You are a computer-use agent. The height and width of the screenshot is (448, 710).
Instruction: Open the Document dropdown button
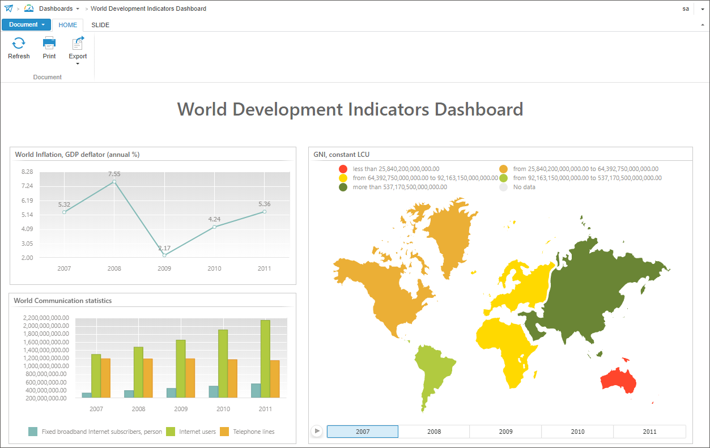click(27, 25)
